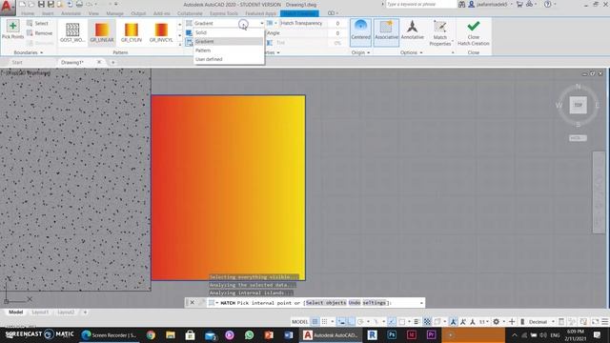Image resolution: width=610 pixels, height=343 pixels.
Task: Open the Output ribbon tab
Action: [138, 13]
